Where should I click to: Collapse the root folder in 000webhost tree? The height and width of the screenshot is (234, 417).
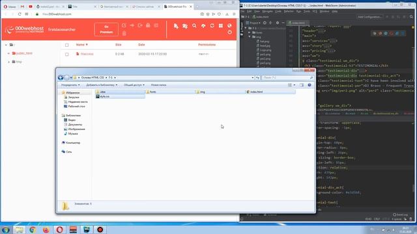(x=6, y=45)
